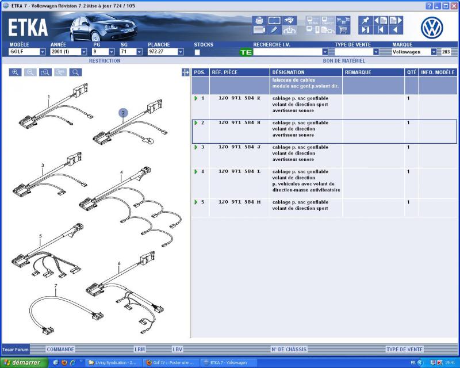This screenshot has width=460, height=368.
Task: Click the skip-to-start arrow icon
Action: pyautogui.click(x=381, y=30)
